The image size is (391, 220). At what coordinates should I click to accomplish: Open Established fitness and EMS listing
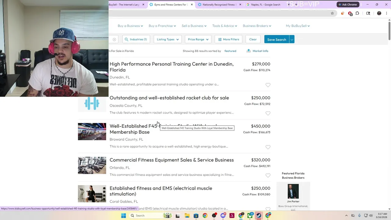pyautogui.click(x=161, y=191)
